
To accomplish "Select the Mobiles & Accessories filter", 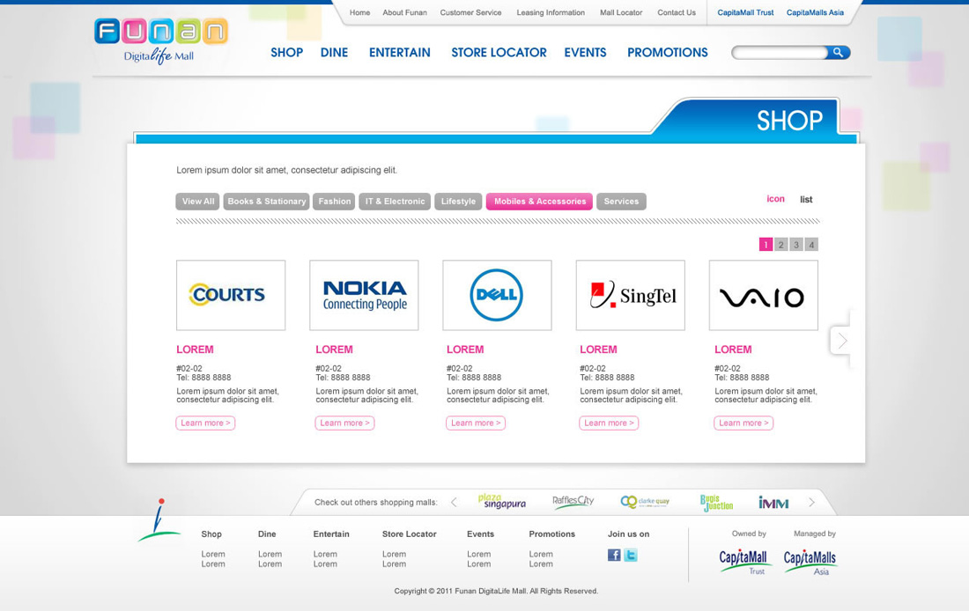I will pyautogui.click(x=539, y=202).
